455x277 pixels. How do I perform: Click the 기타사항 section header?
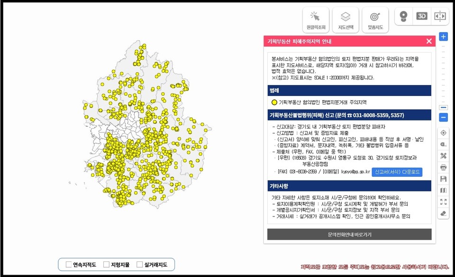[x=349, y=186]
